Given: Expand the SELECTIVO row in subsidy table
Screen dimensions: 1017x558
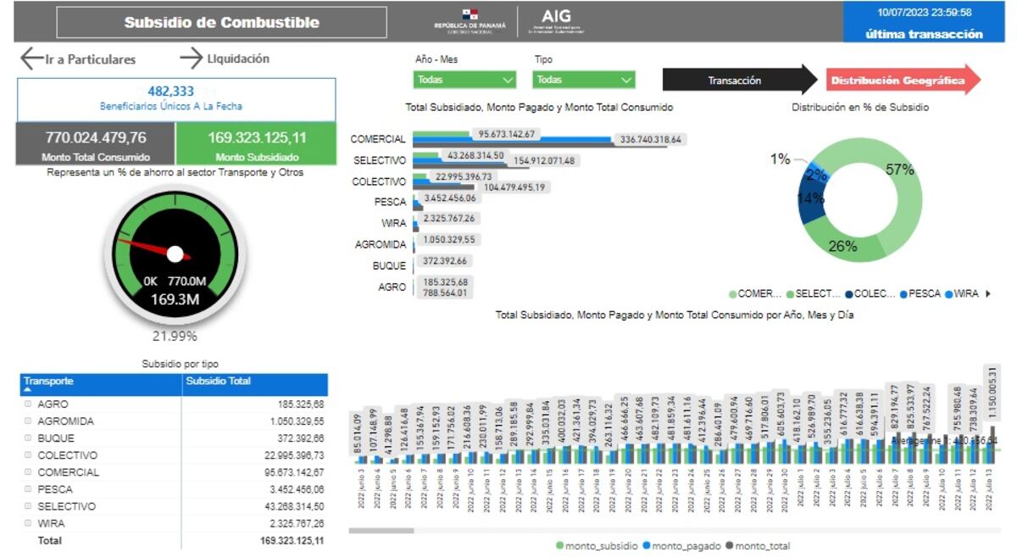Looking at the screenshot, I should pyautogui.click(x=28, y=506).
